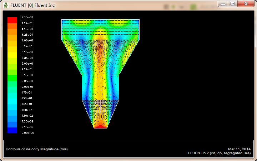This screenshot has width=257, height=161.
Task: Click the 1.75e-01 legend value
Action: pos(27,92)
